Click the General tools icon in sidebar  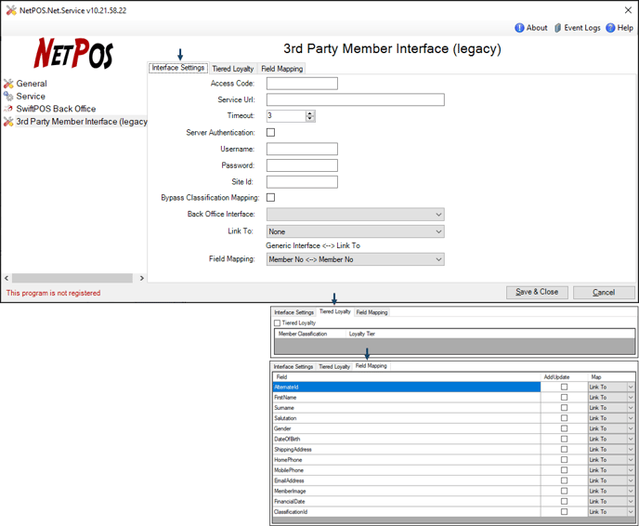pyautogui.click(x=8, y=84)
